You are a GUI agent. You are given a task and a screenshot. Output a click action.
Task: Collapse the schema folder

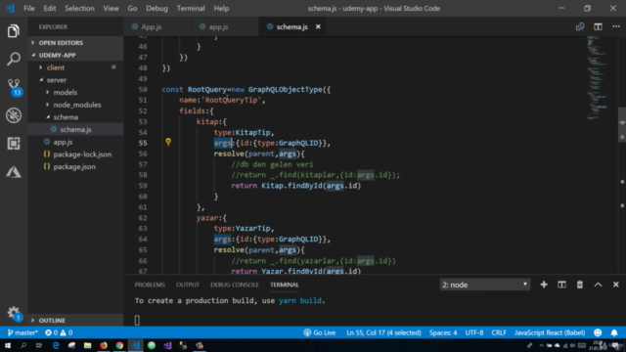(x=75, y=117)
